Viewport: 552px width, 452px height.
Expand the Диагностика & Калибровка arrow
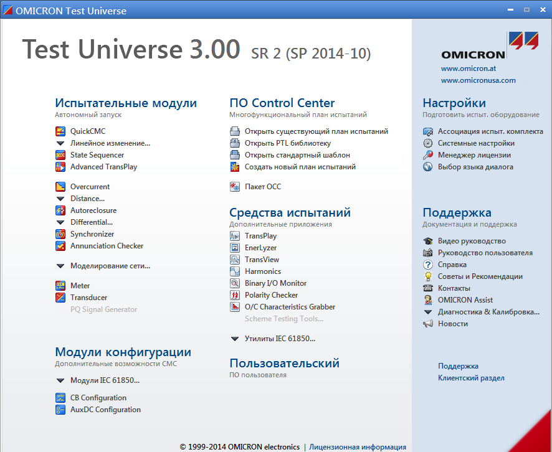428,312
